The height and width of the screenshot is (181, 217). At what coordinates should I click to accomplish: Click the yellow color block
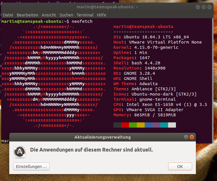[141, 125]
